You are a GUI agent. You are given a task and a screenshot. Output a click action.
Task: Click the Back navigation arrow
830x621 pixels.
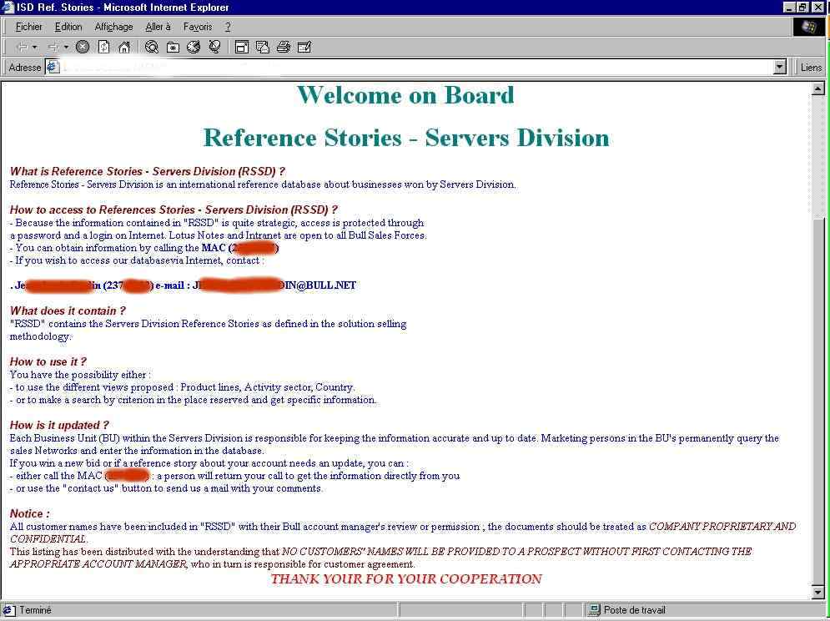coord(23,47)
